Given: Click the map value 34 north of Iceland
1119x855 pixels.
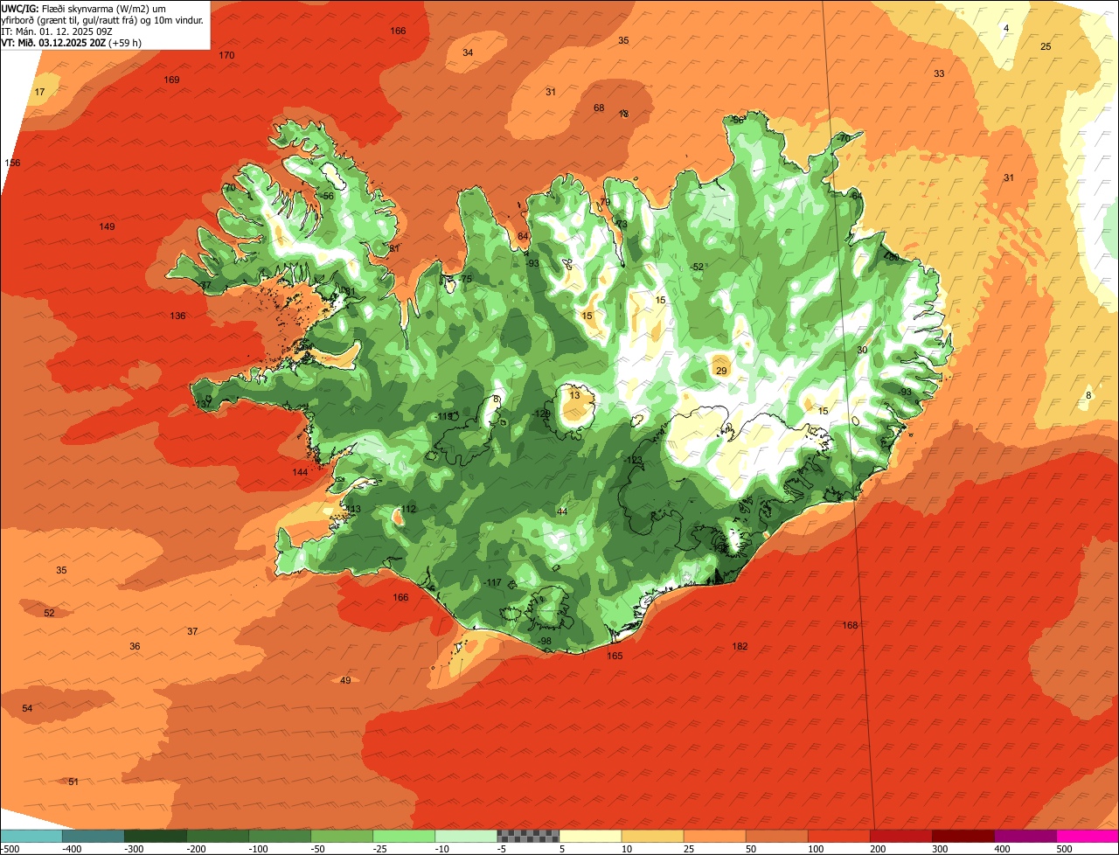Looking at the screenshot, I should click(x=468, y=52).
